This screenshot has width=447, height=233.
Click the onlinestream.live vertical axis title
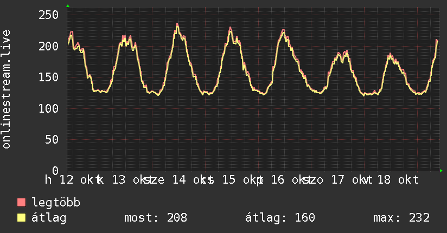click(x=6, y=89)
